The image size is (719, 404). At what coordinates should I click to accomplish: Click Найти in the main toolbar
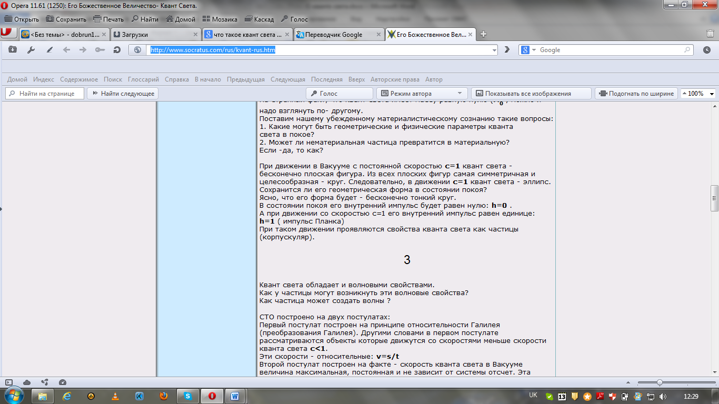[145, 19]
